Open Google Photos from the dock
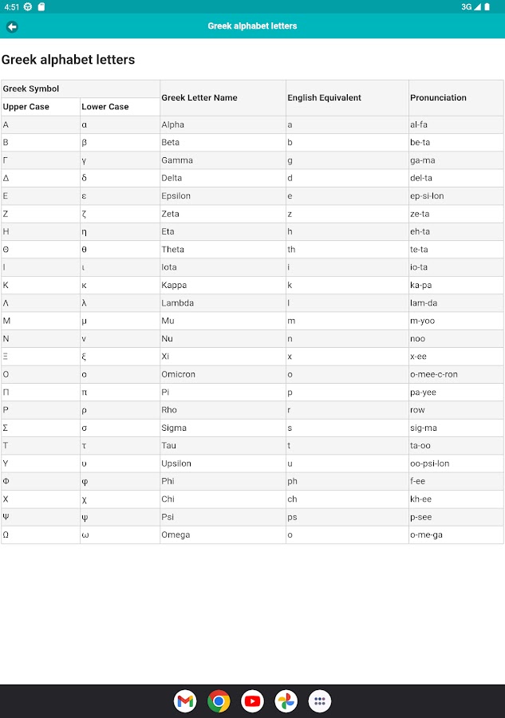Screen dimensions: 505x718 tap(286, 701)
